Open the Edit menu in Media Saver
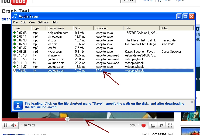The height and width of the screenshot is (135, 200). (23, 22)
